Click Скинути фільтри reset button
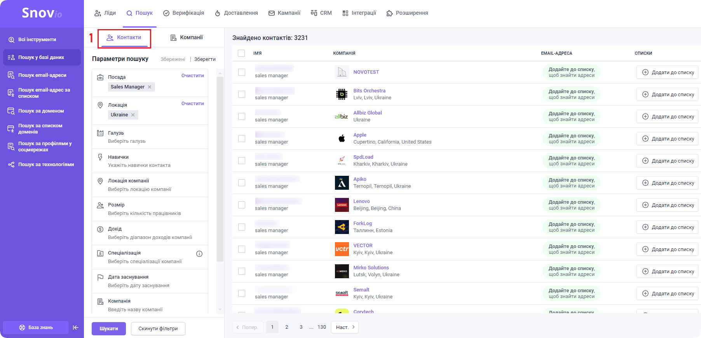The width and height of the screenshot is (701, 338). coord(158,329)
